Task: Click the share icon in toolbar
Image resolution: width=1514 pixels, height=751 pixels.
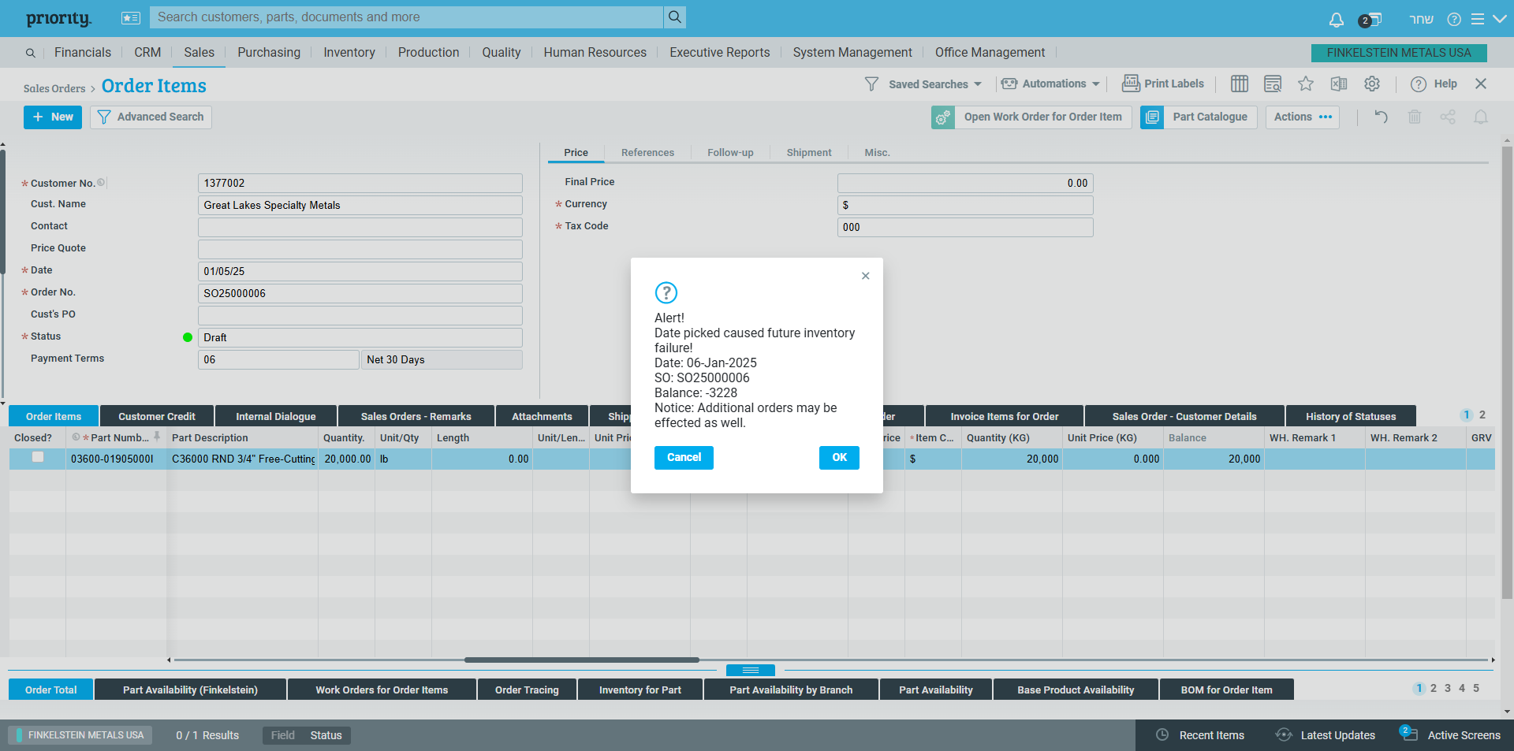Action: (x=1448, y=117)
